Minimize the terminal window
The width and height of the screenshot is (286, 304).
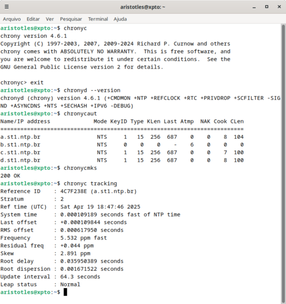click(x=254, y=7)
